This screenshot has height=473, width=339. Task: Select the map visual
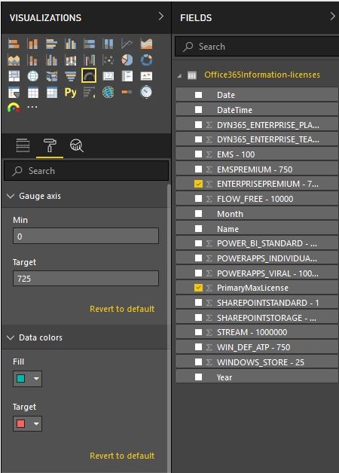point(32,76)
